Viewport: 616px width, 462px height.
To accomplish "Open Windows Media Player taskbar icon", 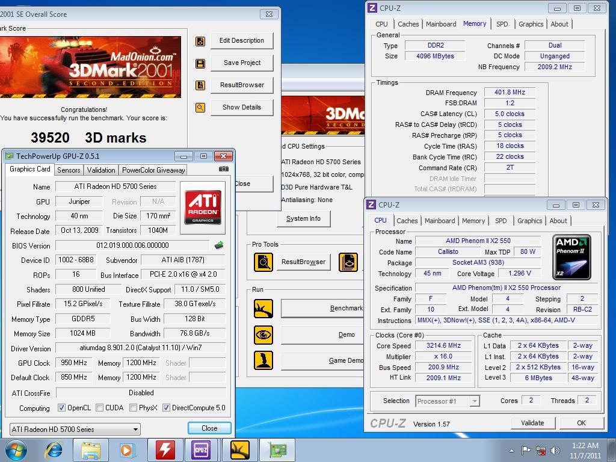I will pyautogui.click(x=126, y=450).
